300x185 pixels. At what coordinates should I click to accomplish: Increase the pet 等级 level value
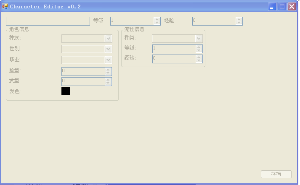coord(199,47)
